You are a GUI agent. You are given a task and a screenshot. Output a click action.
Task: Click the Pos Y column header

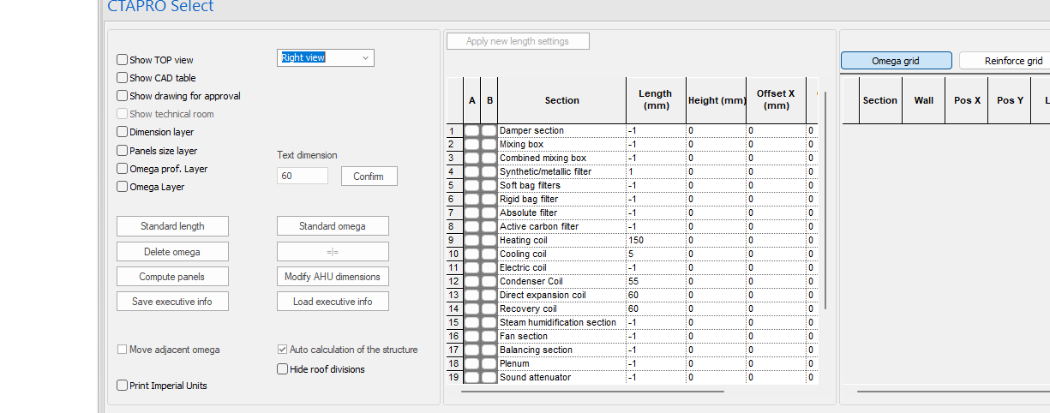[1011, 100]
